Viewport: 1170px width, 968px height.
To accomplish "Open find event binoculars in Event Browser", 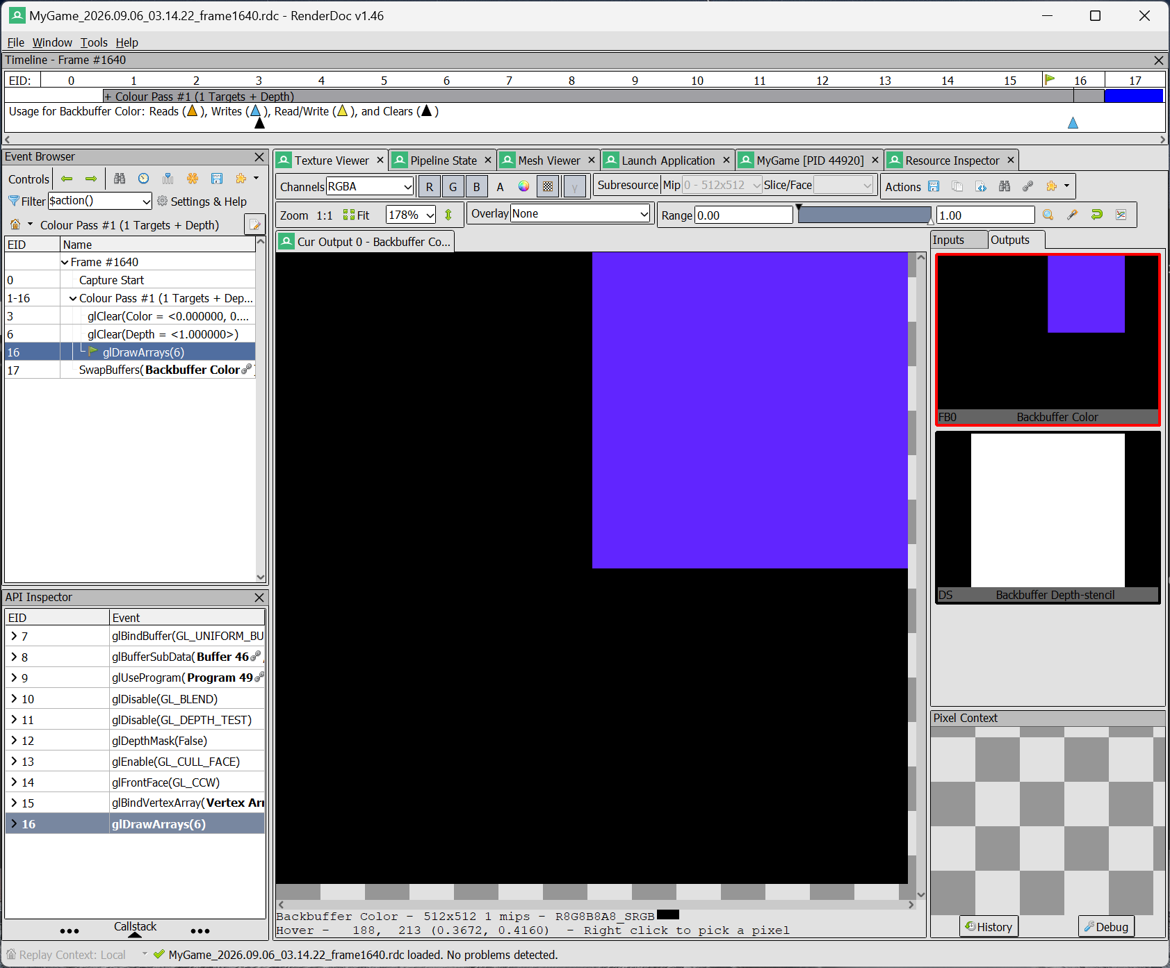I will click(x=120, y=179).
